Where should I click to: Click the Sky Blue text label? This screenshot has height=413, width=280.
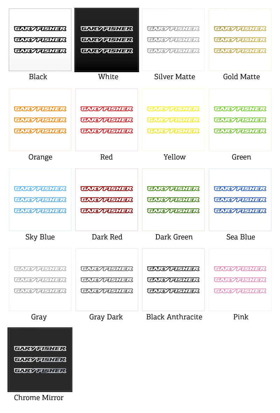point(40,237)
